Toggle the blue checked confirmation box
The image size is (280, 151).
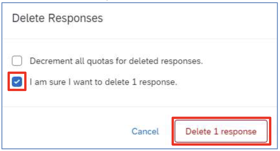click(17, 82)
